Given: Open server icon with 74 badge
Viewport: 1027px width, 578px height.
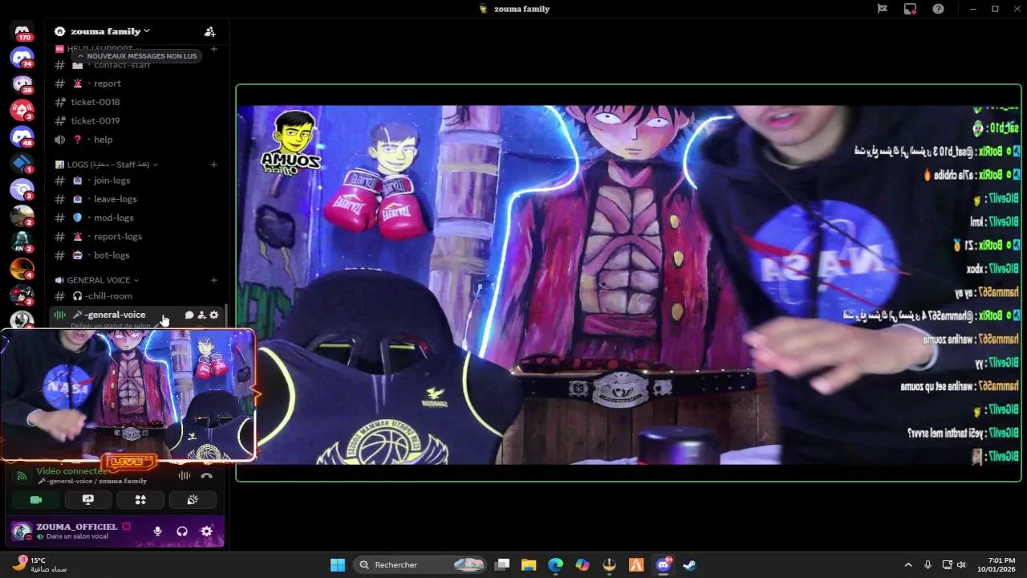Looking at the screenshot, I should coord(22,57).
